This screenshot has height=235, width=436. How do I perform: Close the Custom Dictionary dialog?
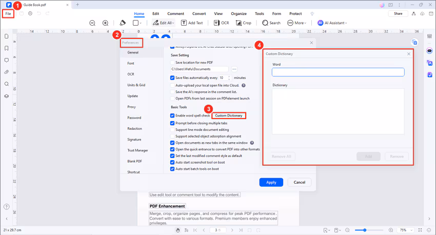tap(408, 54)
